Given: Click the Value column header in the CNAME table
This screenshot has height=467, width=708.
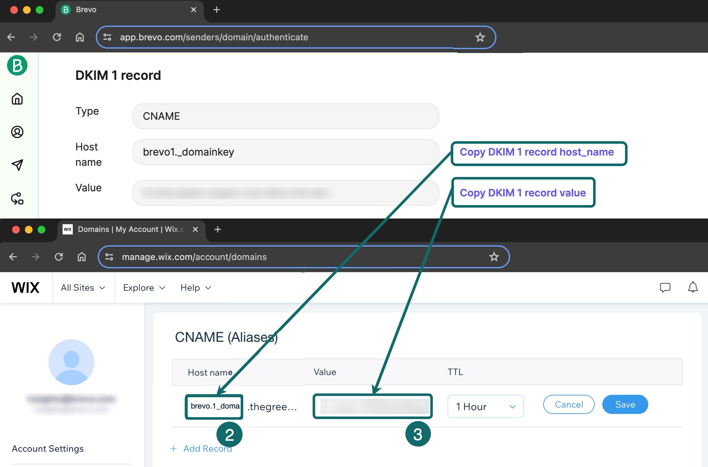Looking at the screenshot, I should click(x=325, y=372).
